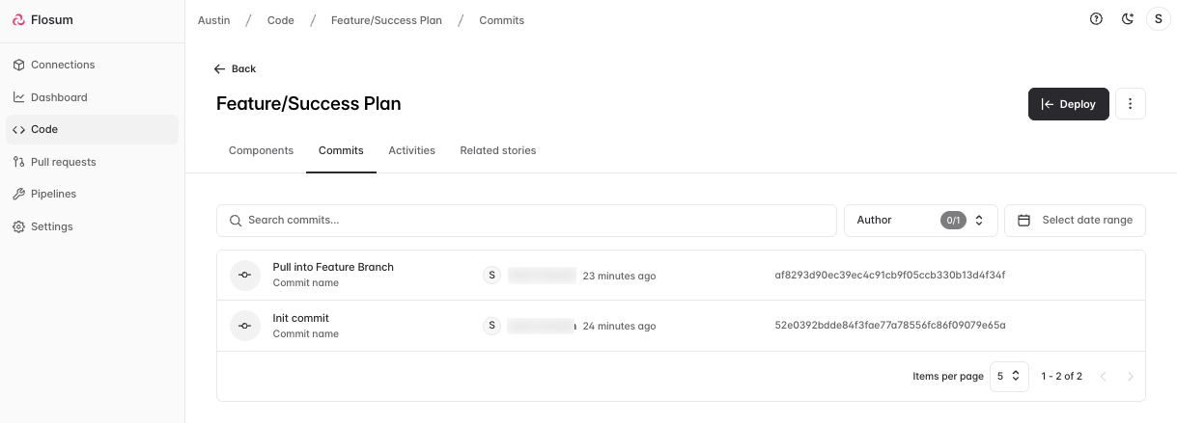The height and width of the screenshot is (423, 1177).
Task: Switch to the Components tab
Action: click(x=261, y=150)
